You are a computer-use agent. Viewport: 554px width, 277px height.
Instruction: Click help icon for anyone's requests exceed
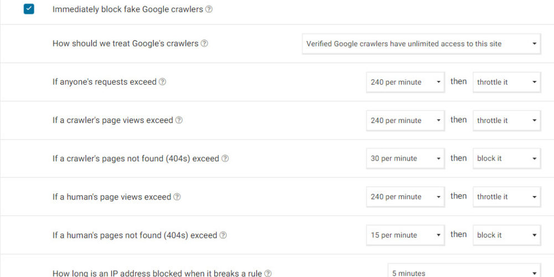click(162, 82)
